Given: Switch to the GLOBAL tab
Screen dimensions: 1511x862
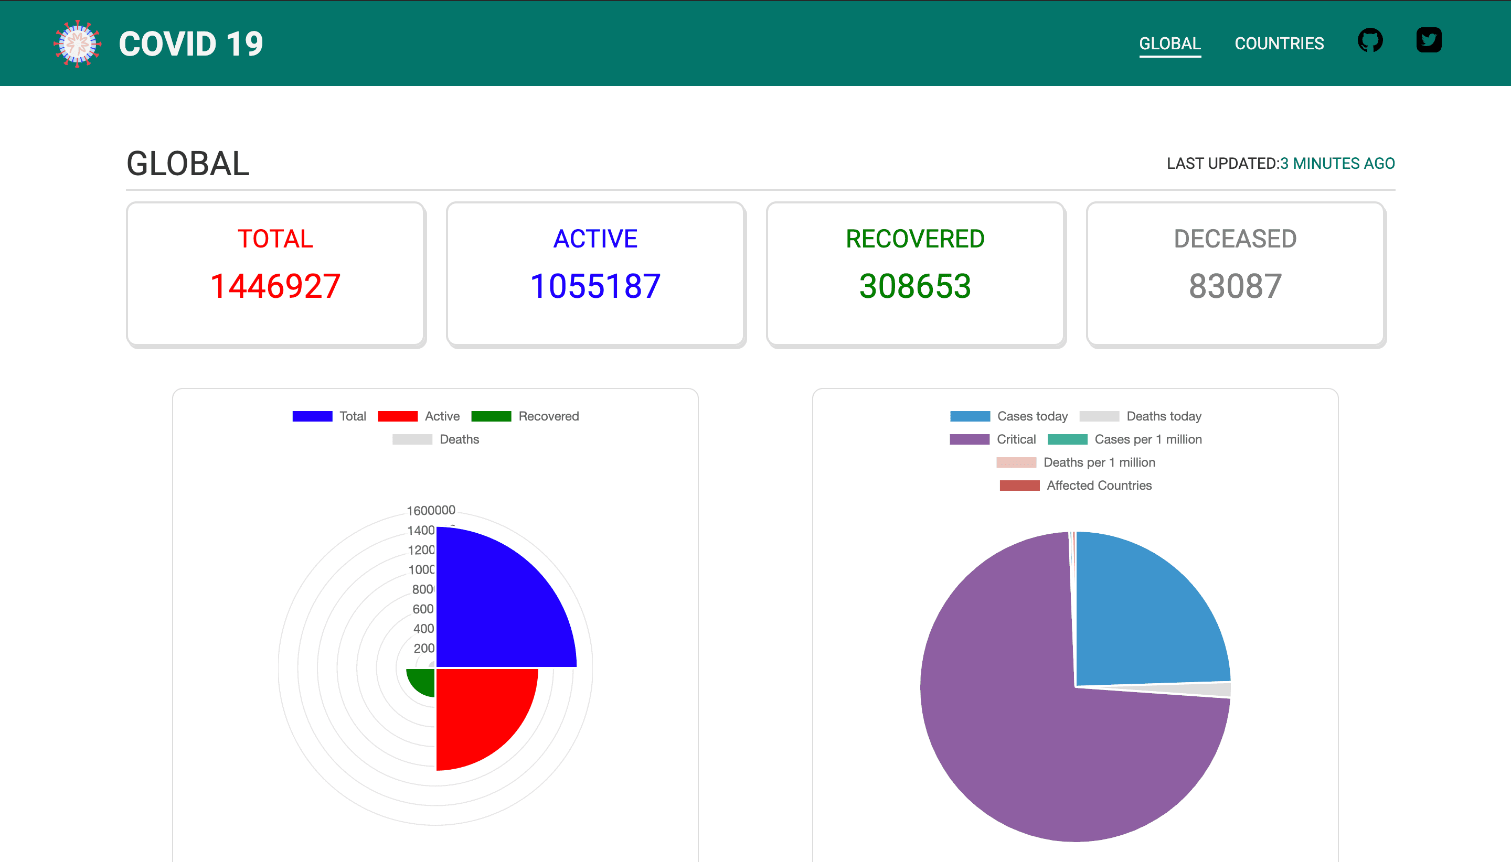Looking at the screenshot, I should point(1169,43).
